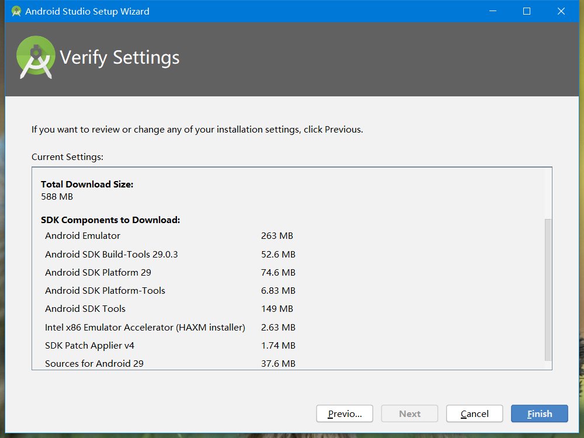The image size is (584, 438).
Task: Select the SDK Patch Applier v4 entry
Action: [x=89, y=345]
